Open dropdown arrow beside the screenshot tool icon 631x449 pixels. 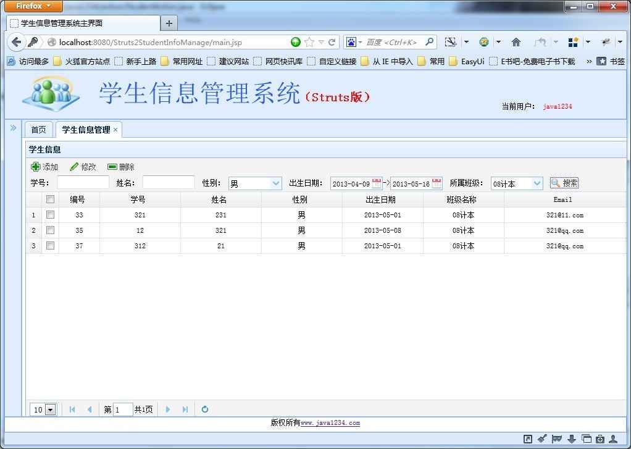466,42
